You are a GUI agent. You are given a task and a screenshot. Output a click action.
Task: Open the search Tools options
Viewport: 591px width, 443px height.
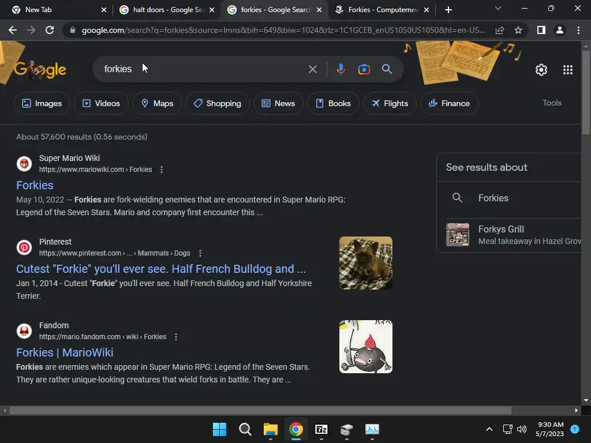point(552,103)
